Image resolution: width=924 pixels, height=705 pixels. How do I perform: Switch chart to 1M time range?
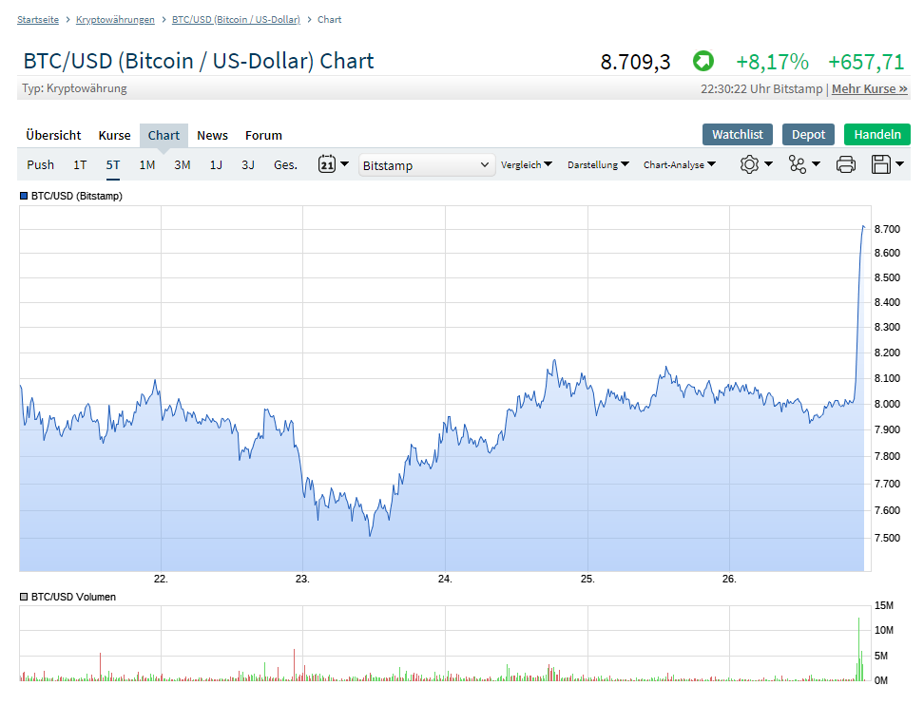147,164
